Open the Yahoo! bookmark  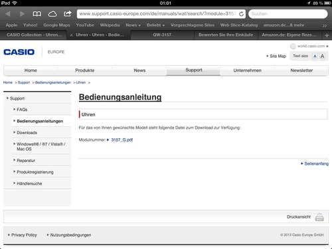(x=31, y=25)
